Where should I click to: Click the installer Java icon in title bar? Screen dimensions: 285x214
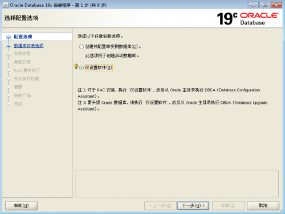(6, 5)
